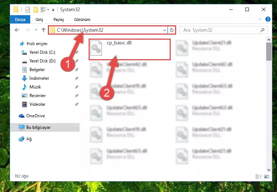
Task: Open Yerel Disk (D:) in sidebar
Action: (43, 61)
